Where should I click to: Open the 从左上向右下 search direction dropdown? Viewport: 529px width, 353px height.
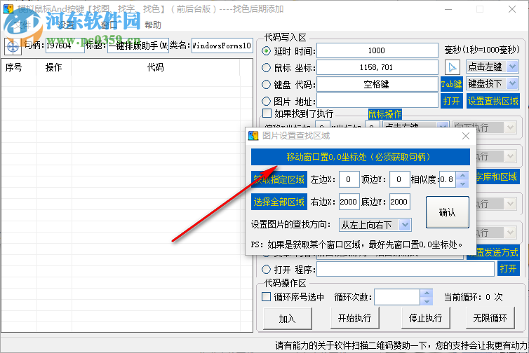405,225
